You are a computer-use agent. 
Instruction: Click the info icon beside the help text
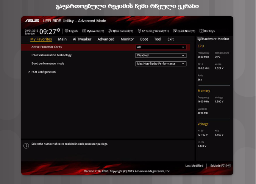tap(26, 145)
